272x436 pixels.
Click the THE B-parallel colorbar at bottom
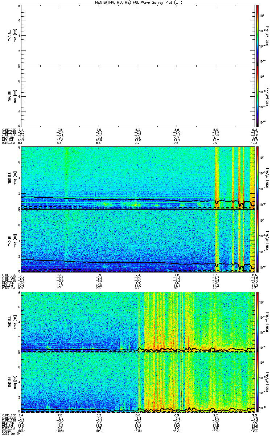point(257,383)
